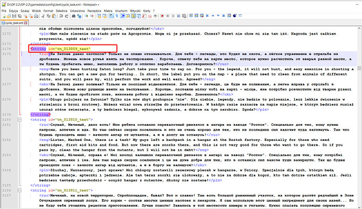Image resolution: width=362 pixels, height=209 pixels.
Task: Toggle word wrap toolbar button
Action: coord(111,16)
